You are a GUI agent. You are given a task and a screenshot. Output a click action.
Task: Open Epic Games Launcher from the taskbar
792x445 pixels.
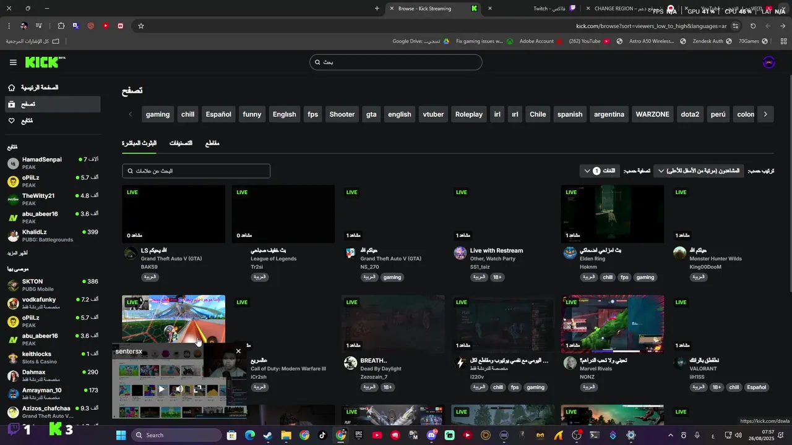click(x=359, y=435)
